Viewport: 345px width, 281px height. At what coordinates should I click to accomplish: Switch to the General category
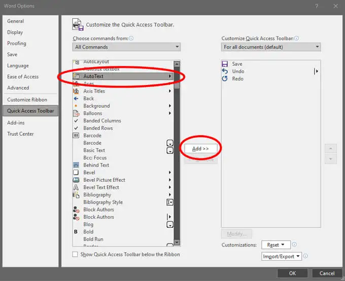tap(15, 21)
